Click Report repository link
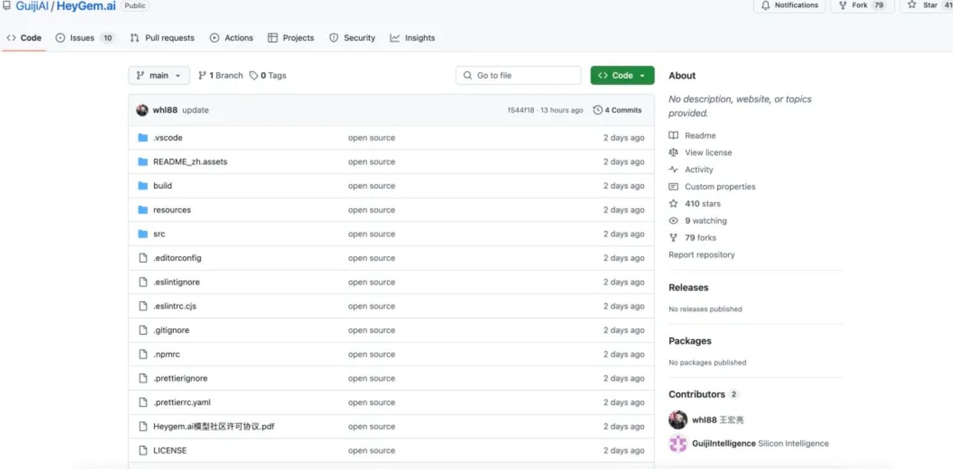 (702, 255)
